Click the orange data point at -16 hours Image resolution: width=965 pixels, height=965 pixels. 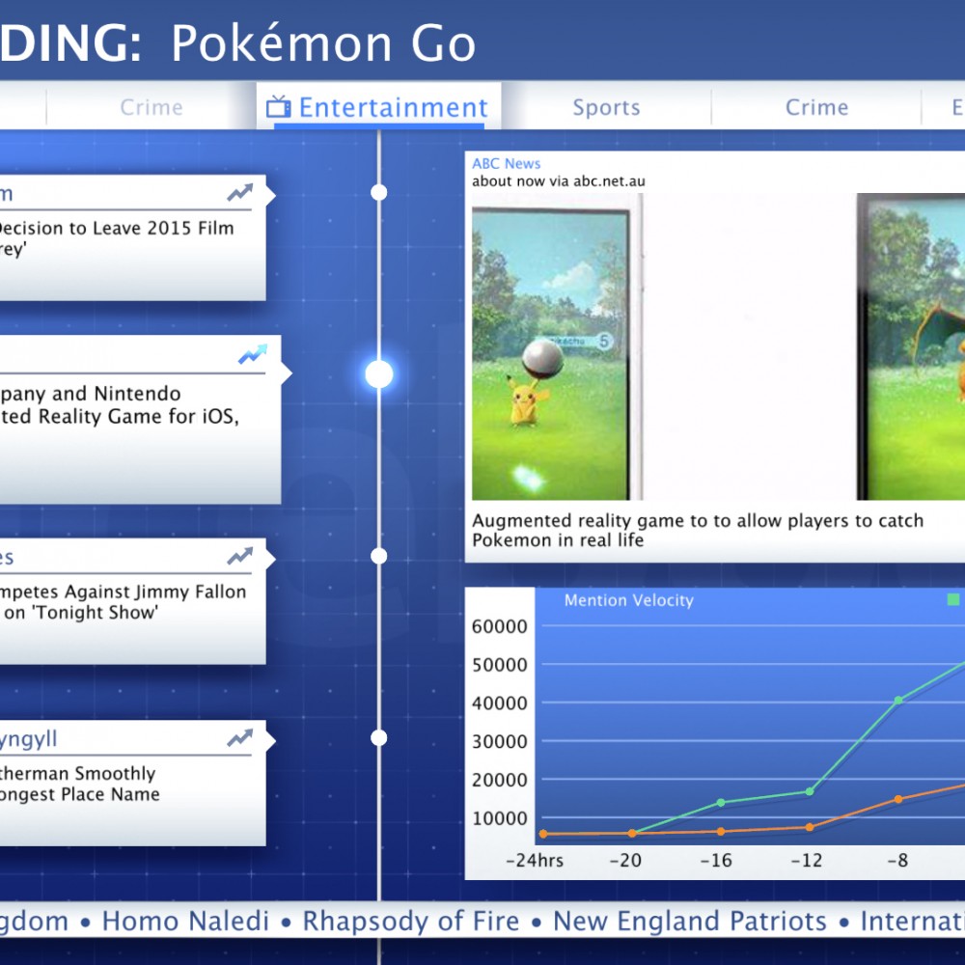pos(721,832)
